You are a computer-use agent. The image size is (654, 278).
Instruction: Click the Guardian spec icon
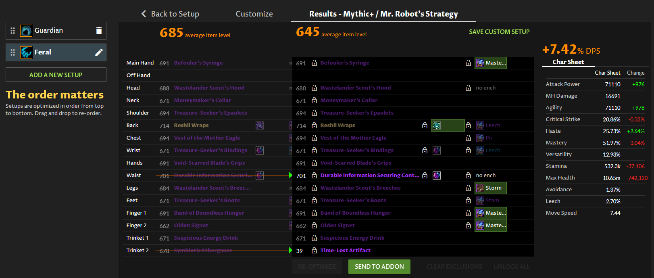pos(26,31)
